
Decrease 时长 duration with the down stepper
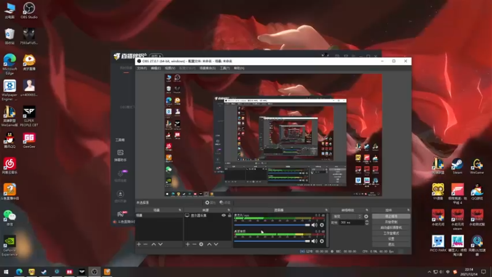(x=367, y=224)
